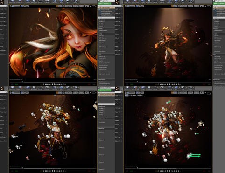Click the Settings icon in bottom-left editor toolbar

[40, 88]
